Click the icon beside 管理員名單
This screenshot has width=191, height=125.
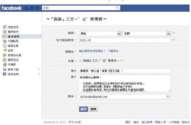pyautogui.click(x=4, y=55)
